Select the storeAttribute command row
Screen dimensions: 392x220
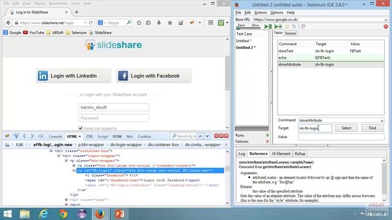(331, 64)
